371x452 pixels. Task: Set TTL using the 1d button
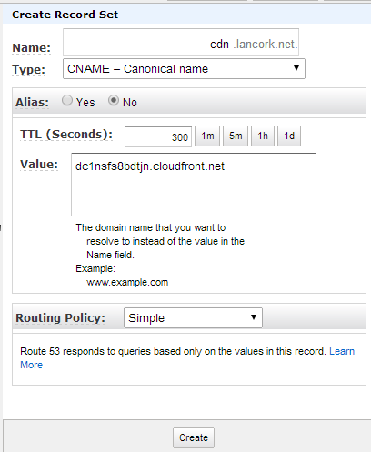289,136
